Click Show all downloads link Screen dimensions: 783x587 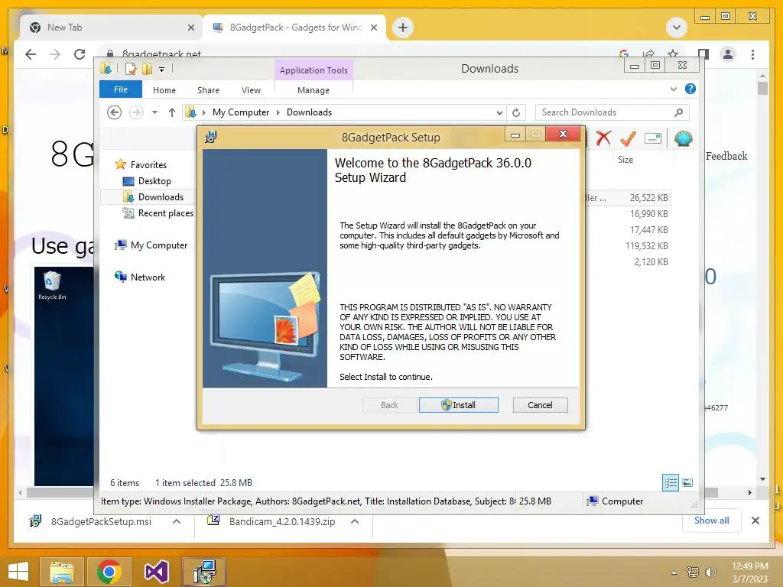coord(712,521)
